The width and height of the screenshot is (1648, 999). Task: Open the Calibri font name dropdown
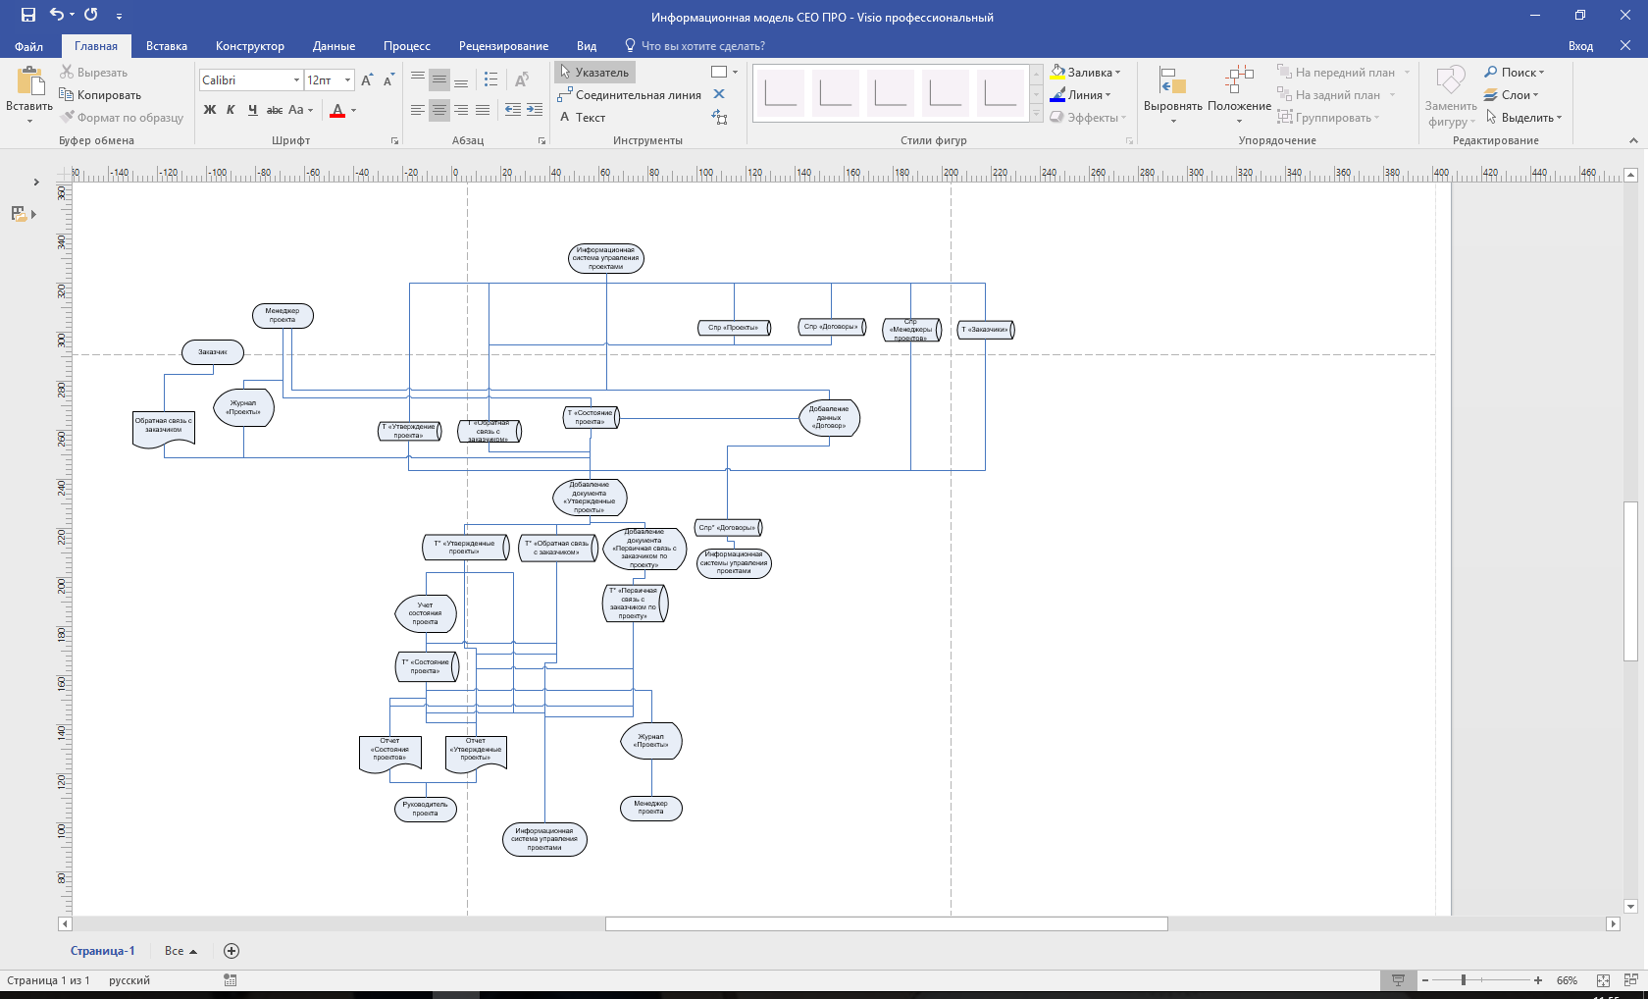[x=296, y=80]
